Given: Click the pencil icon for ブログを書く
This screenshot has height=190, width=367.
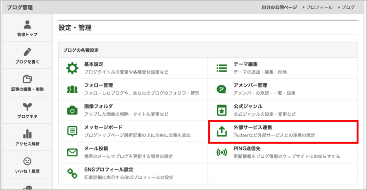Looking at the screenshot, I should coord(27,52).
